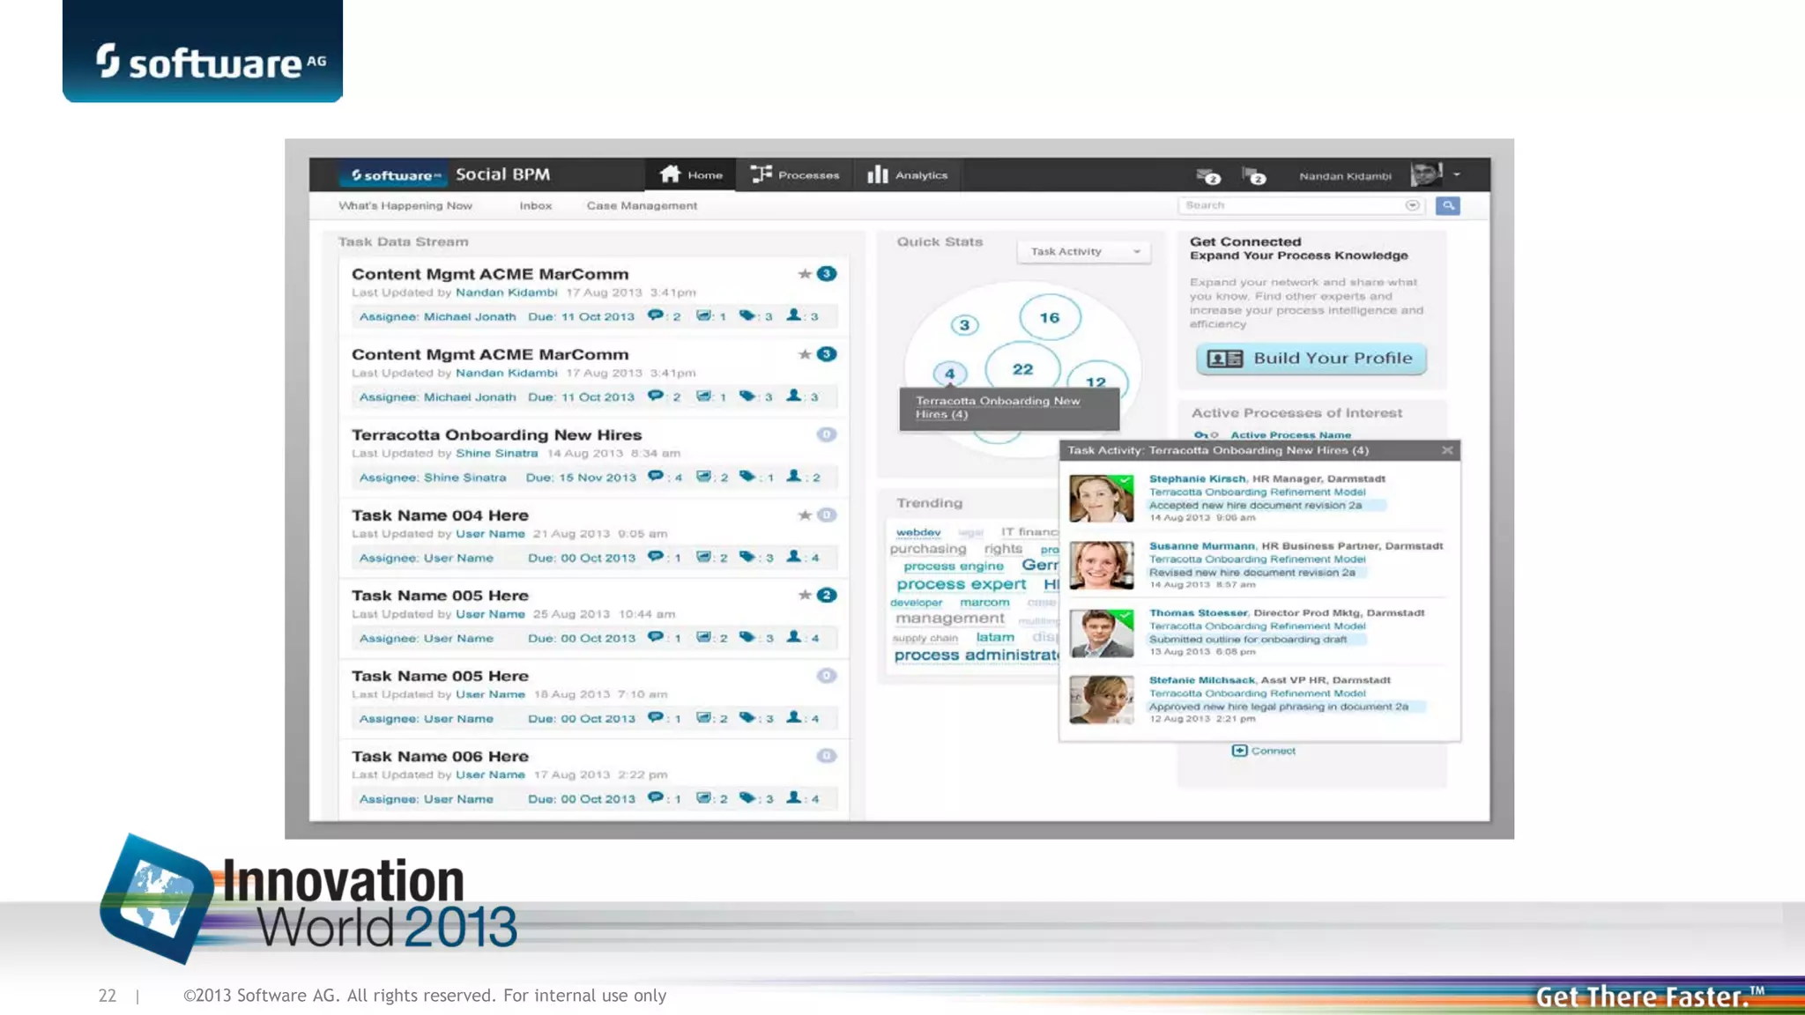Image resolution: width=1805 pixels, height=1015 pixels.
Task: Close the Task Activity popup
Action: tap(1447, 450)
